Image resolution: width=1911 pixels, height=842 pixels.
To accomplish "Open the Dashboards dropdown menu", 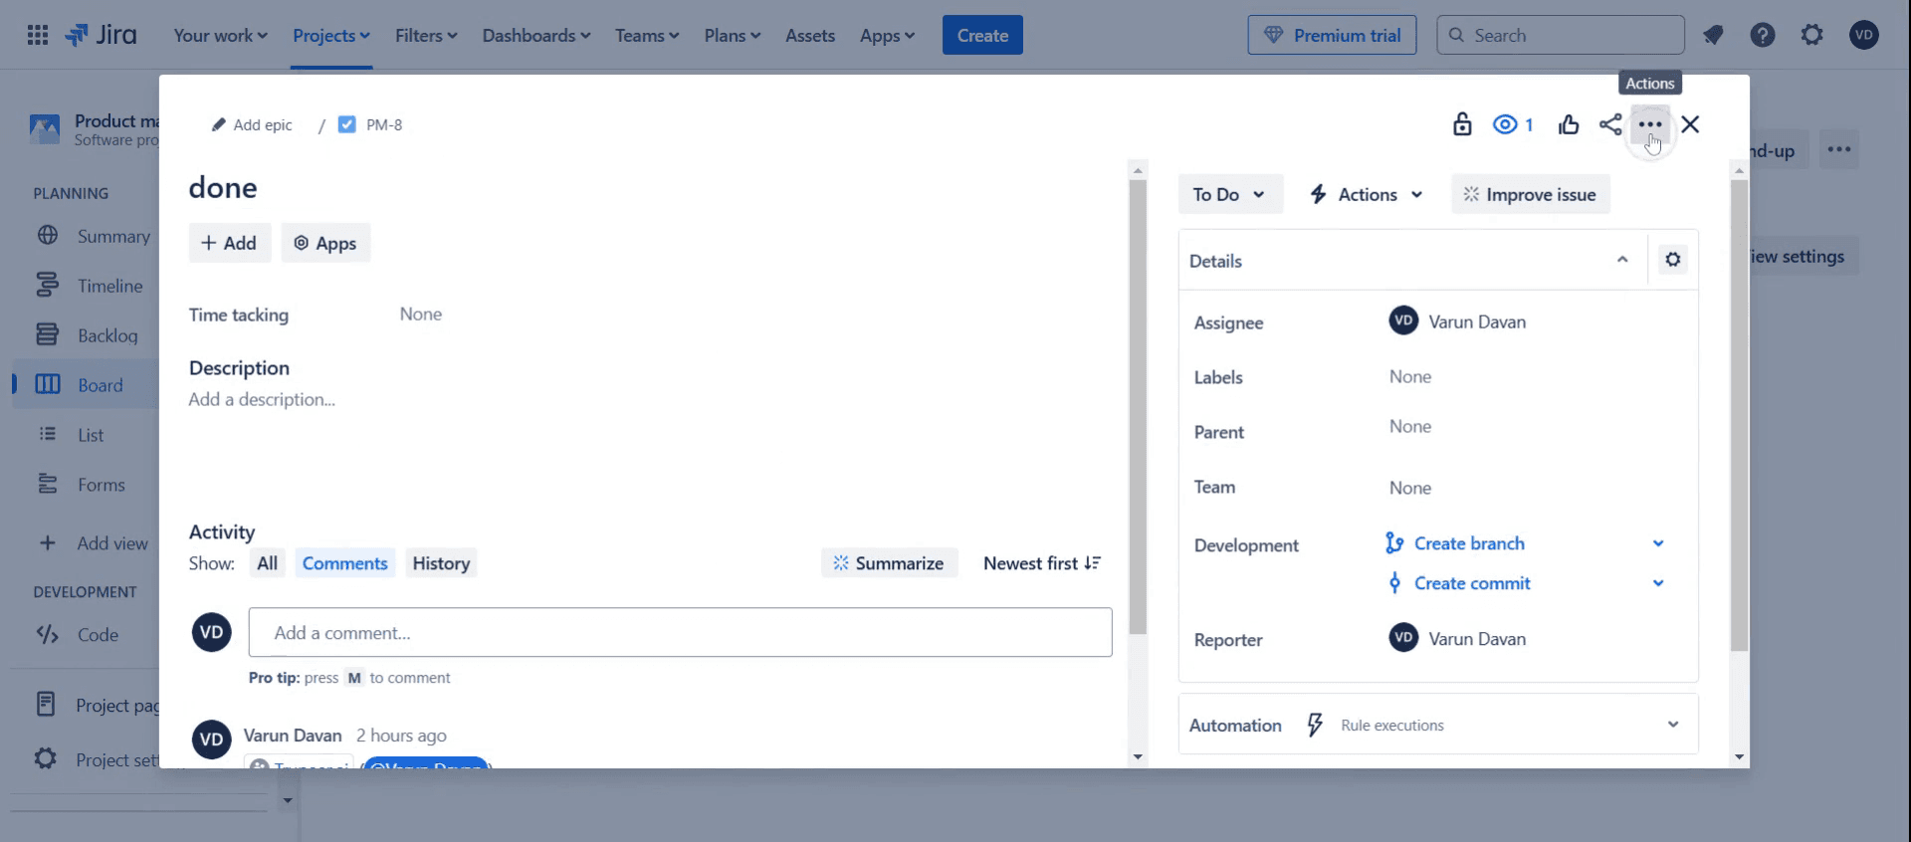I will (535, 35).
